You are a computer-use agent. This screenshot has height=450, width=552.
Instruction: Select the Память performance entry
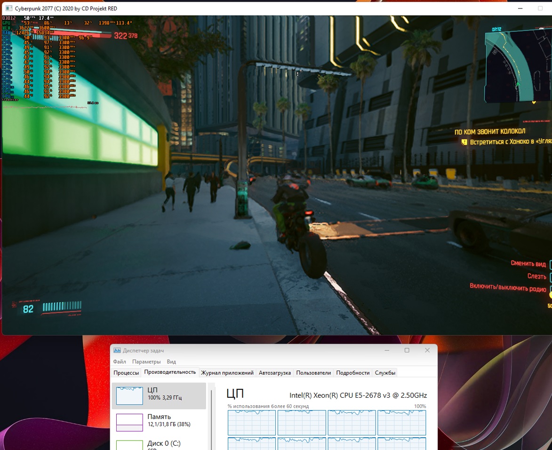[x=159, y=423]
